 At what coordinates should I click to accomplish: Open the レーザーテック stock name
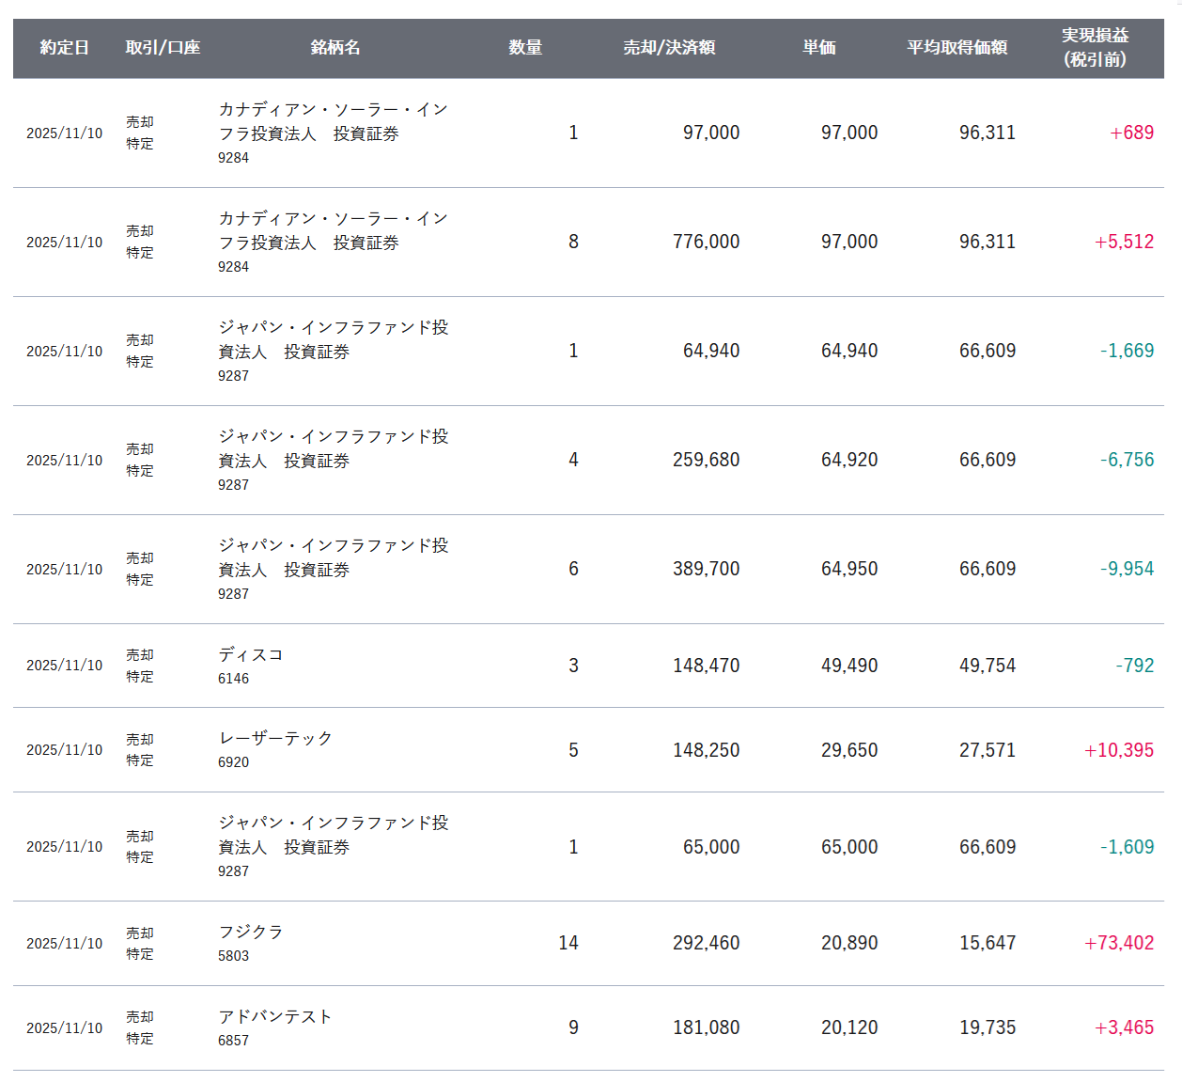point(275,738)
